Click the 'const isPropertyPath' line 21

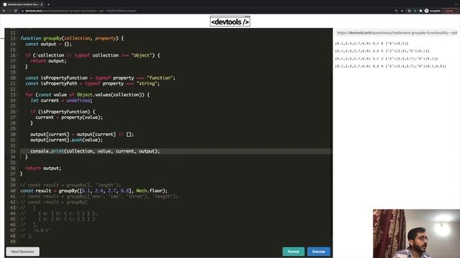(x=93, y=84)
